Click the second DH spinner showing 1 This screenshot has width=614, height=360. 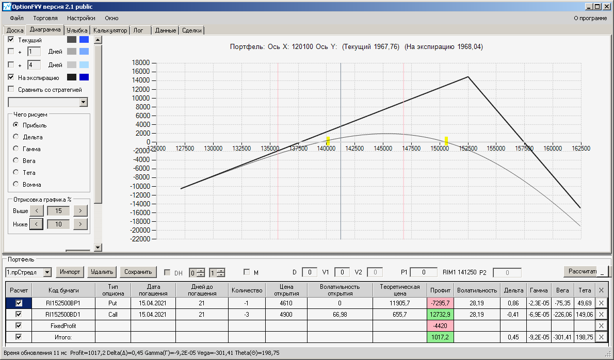click(217, 273)
